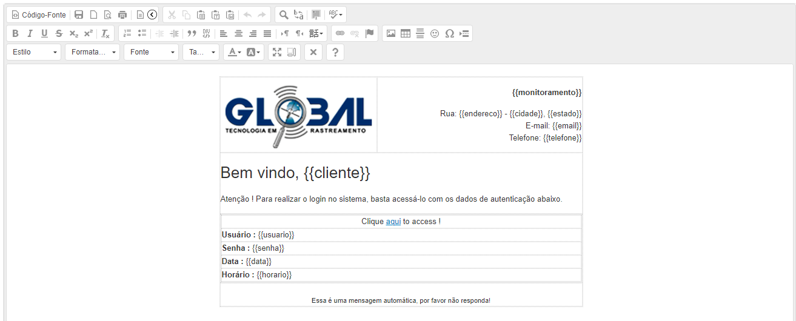Click the 'Bem vindo, {{cliente}}' heading text

(x=295, y=173)
